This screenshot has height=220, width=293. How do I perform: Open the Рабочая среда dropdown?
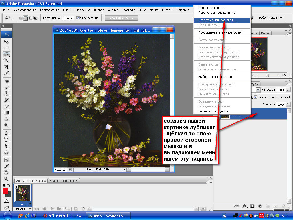(x=270, y=18)
